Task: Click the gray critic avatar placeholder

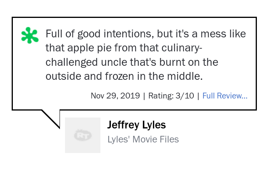Action: tap(83, 135)
